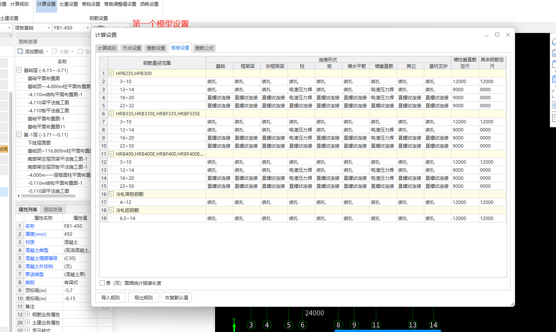
Task: Open the 分割 dropdown arrow
Action: tap(72, 51)
